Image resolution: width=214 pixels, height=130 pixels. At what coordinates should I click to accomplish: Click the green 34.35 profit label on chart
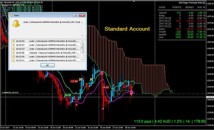click(67, 95)
